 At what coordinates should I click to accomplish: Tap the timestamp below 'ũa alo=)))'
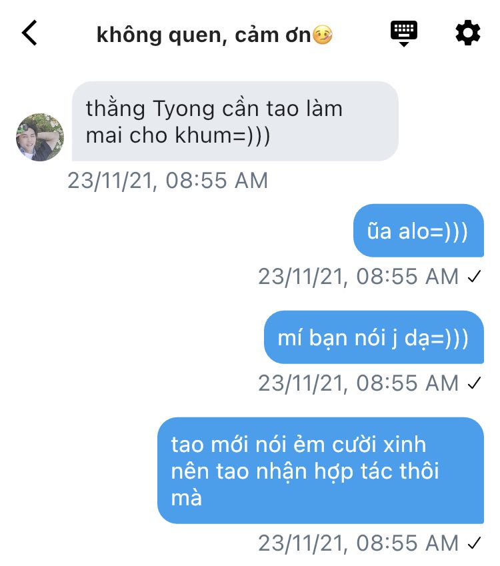pos(358,277)
